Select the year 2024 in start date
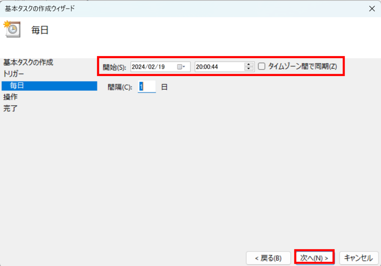Image resolution: width=381 pixels, height=266 pixels. (139, 67)
